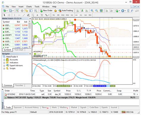141x115 pixels.
Task: Select the Text Label tool
Action: (x=42, y=15)
